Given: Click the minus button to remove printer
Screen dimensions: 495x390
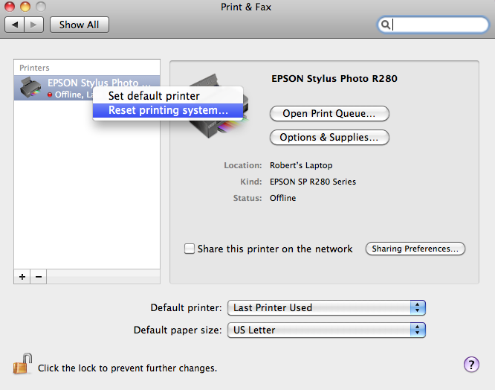Looking at the screenshot, I should (38, 276).
